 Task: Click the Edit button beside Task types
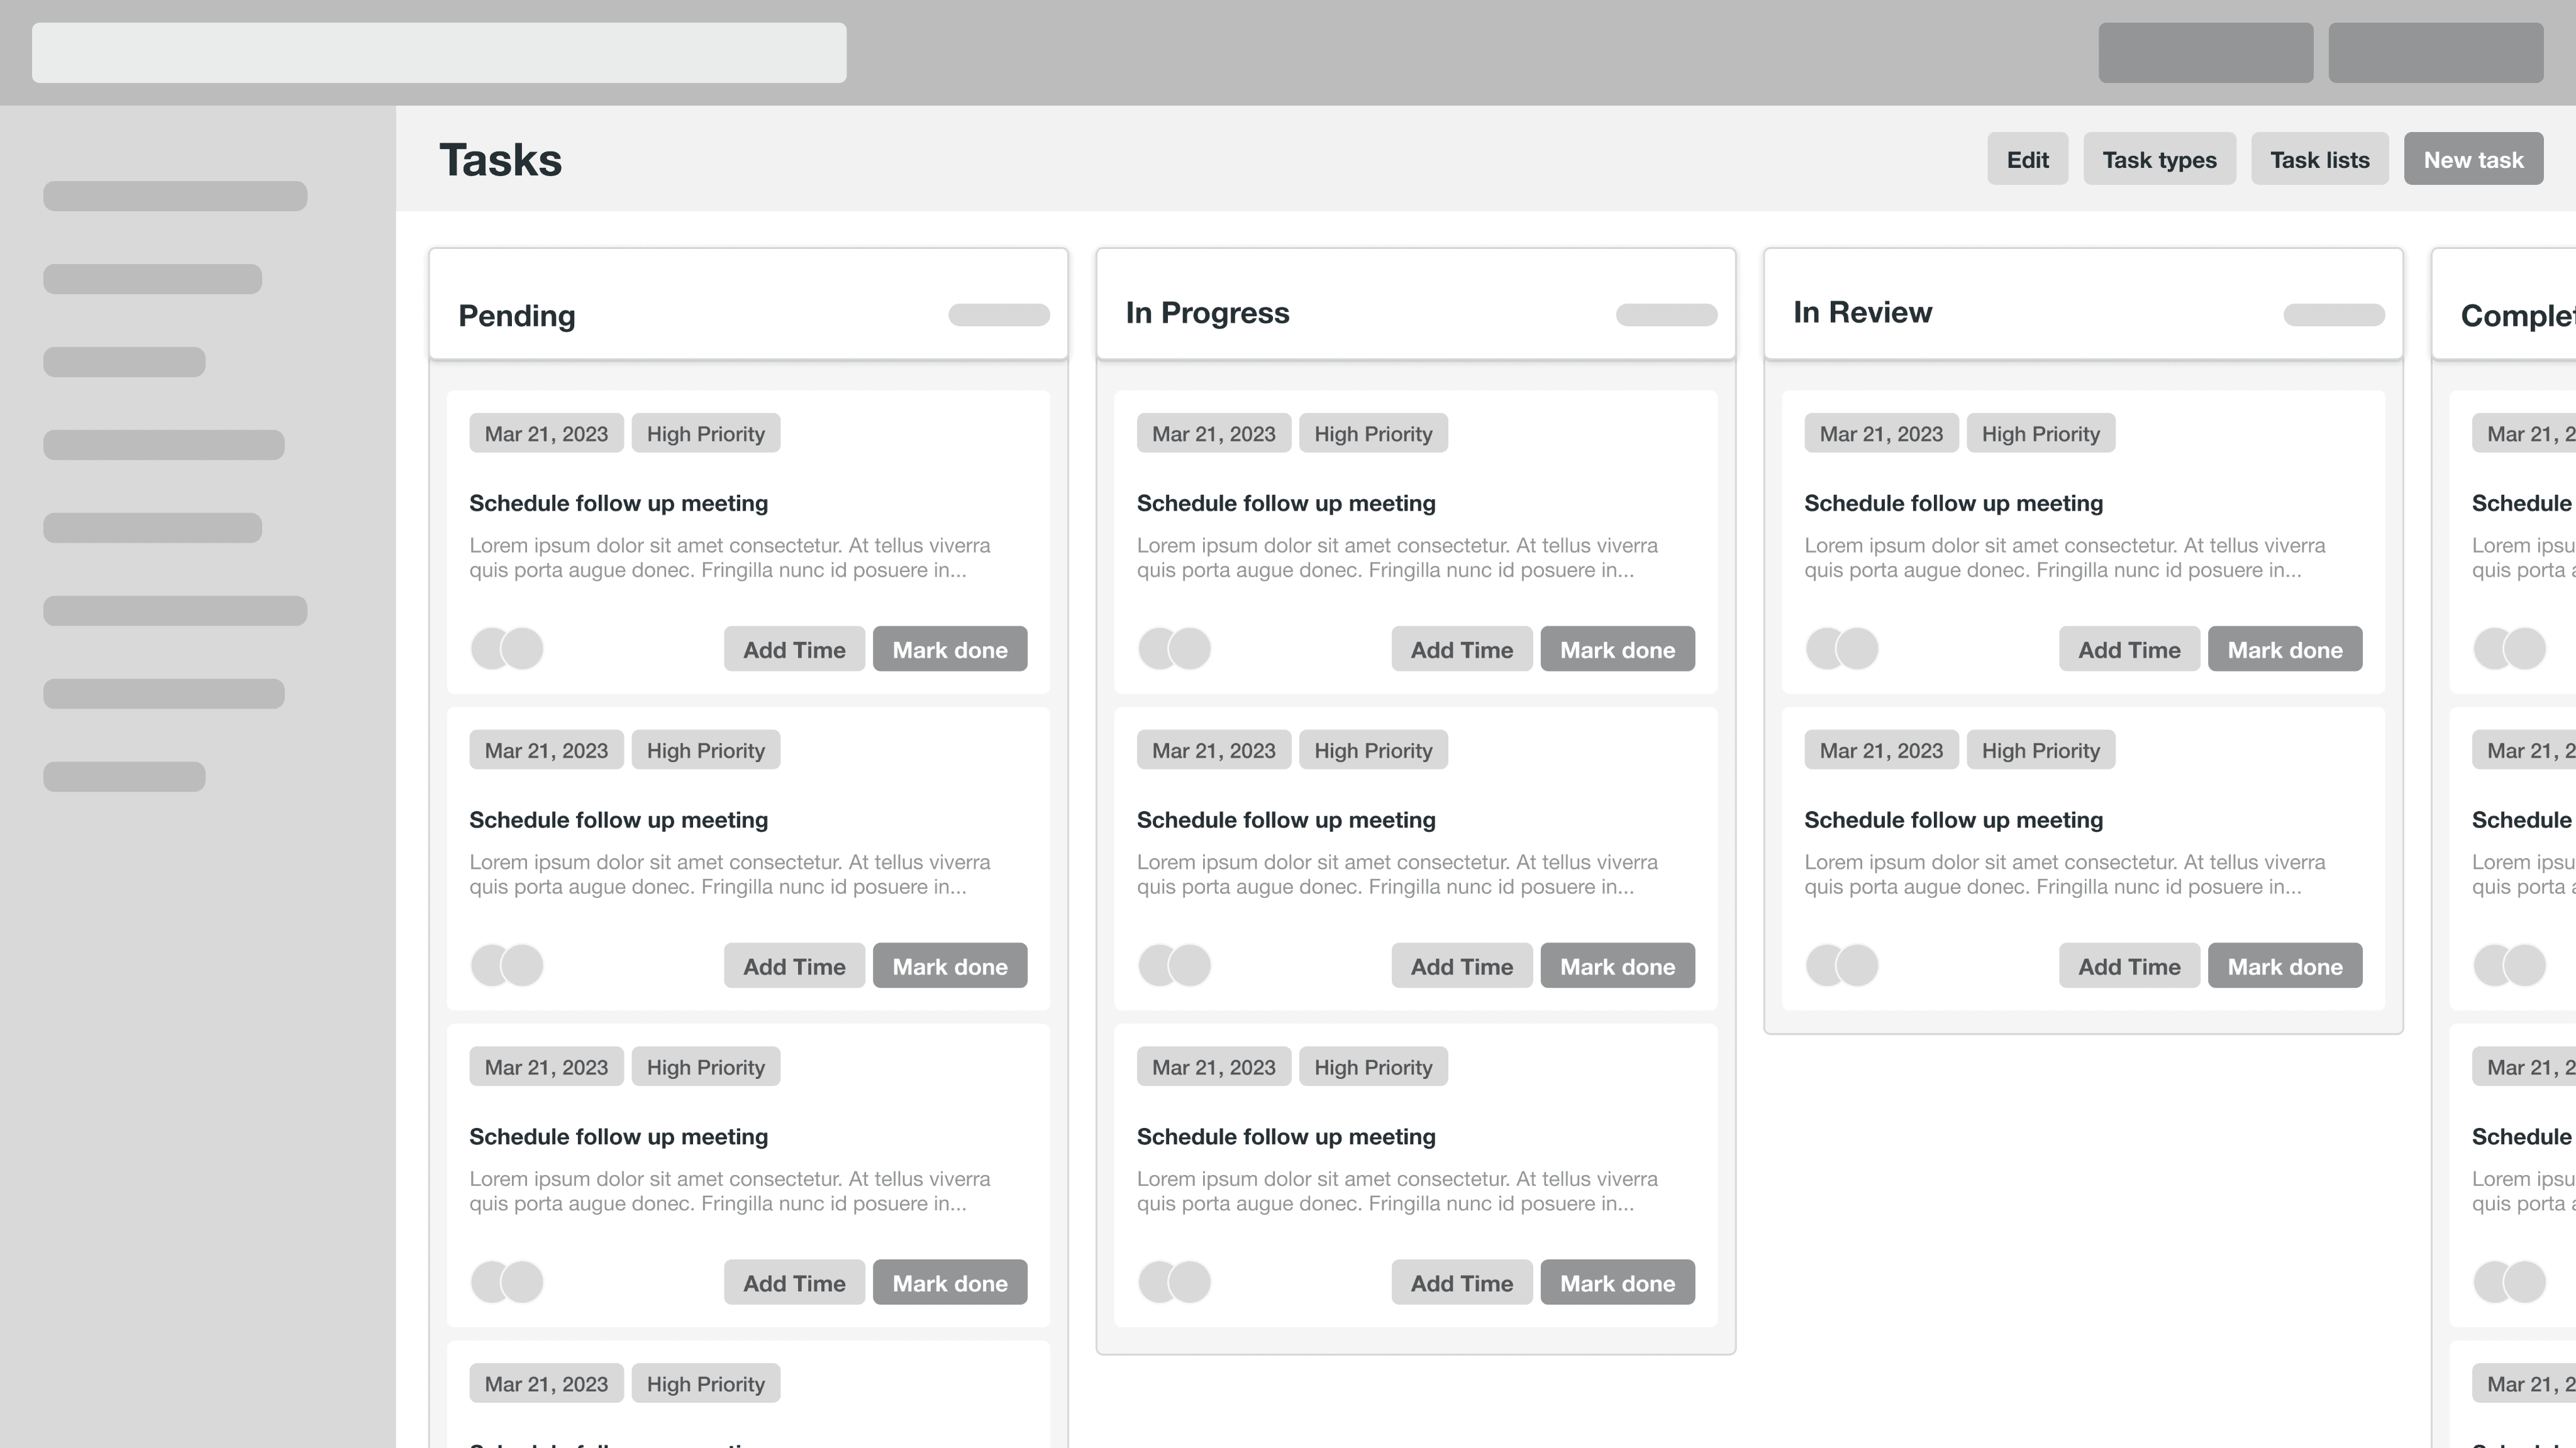coord(2026,160)
